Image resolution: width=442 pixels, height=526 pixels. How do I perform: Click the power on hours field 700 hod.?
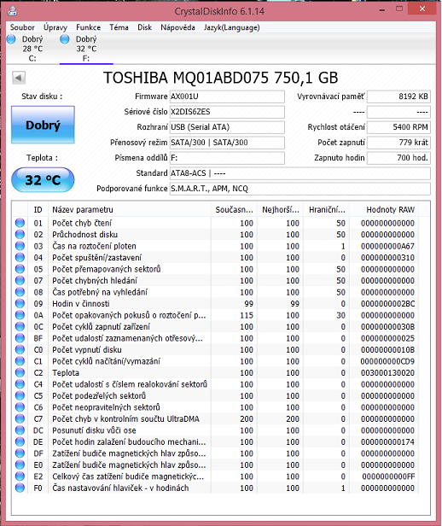398,158
